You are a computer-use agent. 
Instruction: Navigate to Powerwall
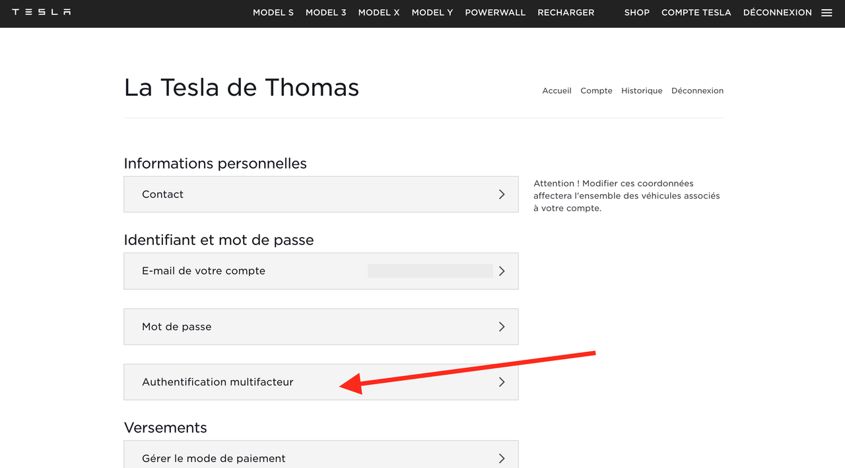tap(495, 13)
